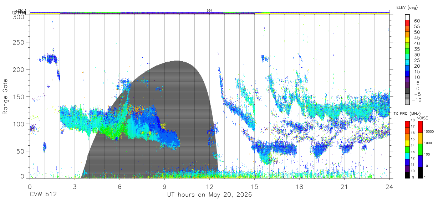Click the "Range Gate" y-axis label
Viewport: 438px width, 202px height.
[x=5, y=97]
